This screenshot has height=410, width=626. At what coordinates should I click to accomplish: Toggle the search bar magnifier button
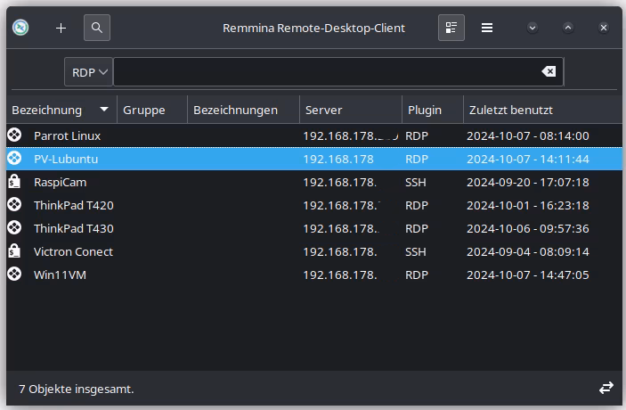coord(97,28)
